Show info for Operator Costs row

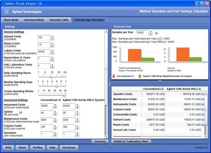coord(203,94)
